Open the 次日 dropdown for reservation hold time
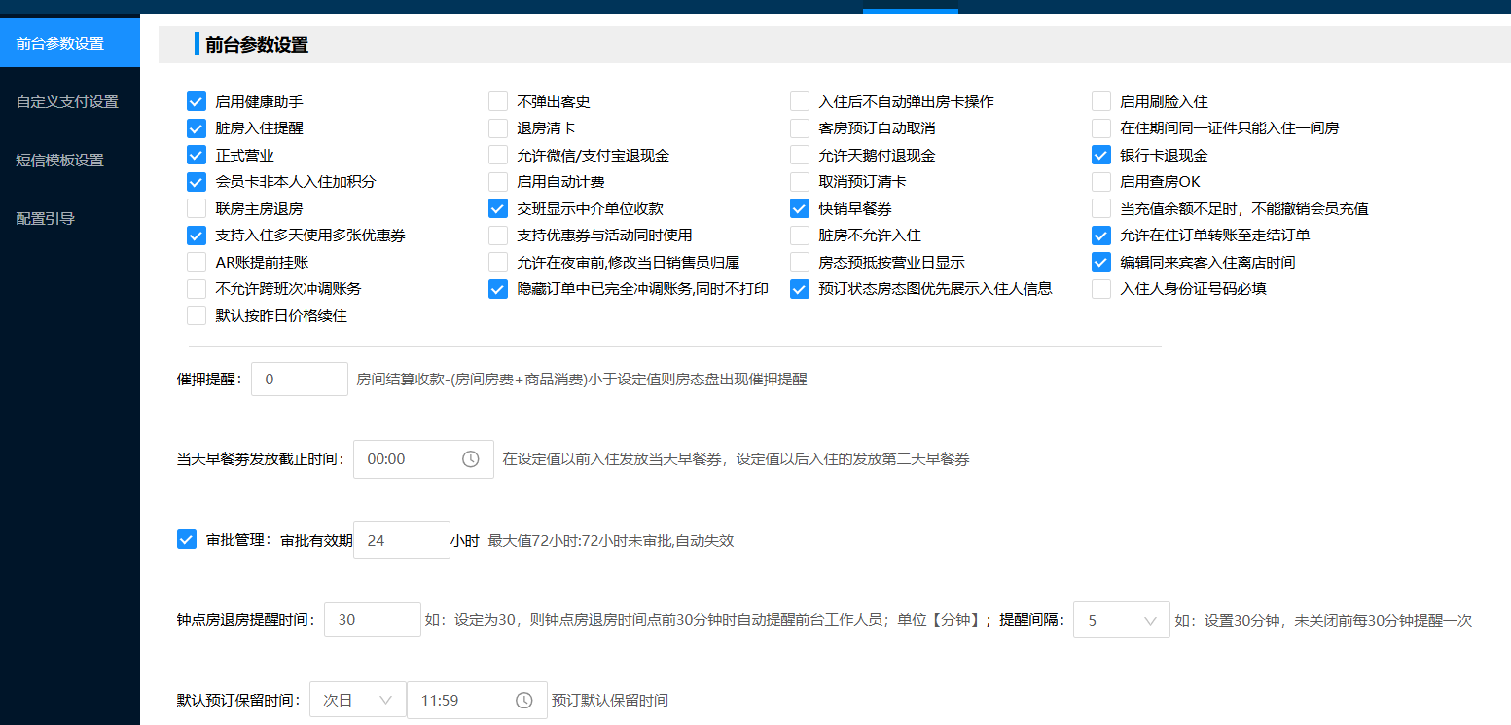Viewport: 1511px width, 725px height. click(x=357, y=699)
